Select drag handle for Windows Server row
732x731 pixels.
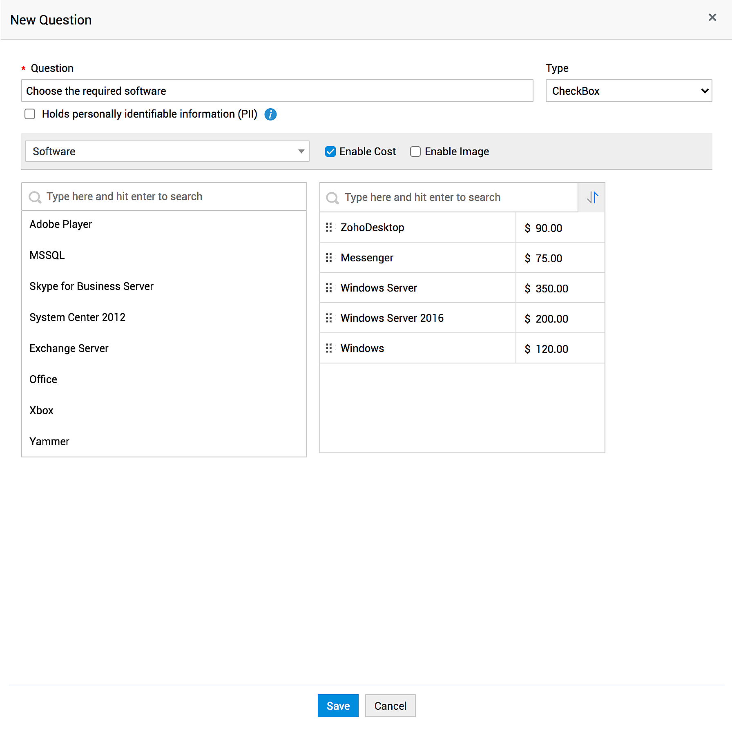329,288
